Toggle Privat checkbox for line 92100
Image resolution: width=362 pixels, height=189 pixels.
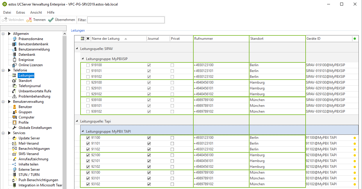coord(172,155)
